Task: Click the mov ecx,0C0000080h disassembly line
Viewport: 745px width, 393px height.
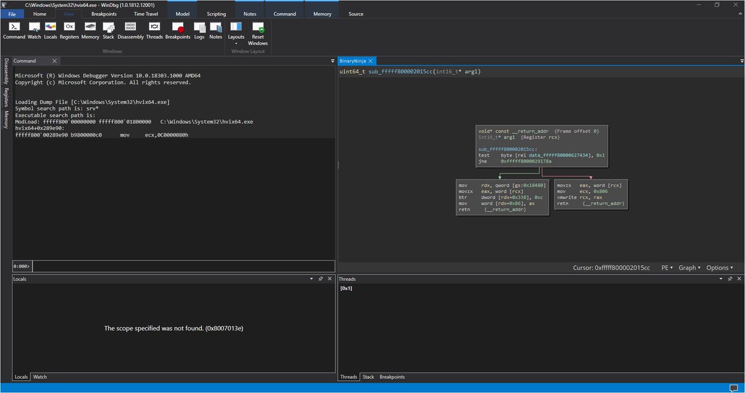Action: 102,135
